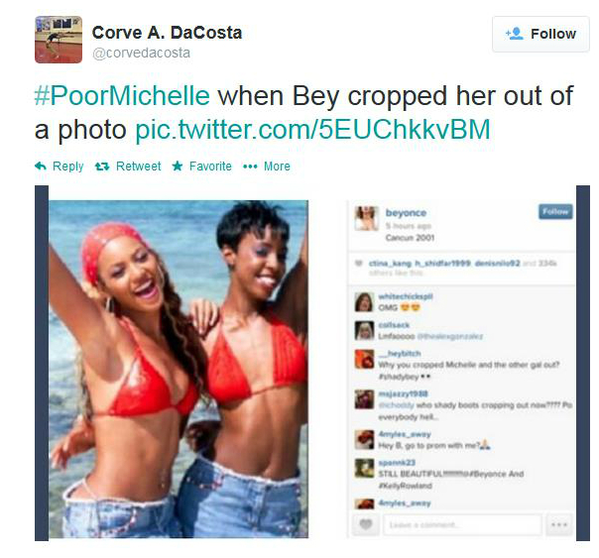Click the beyonce Instagram profile picture

[366, 218]
